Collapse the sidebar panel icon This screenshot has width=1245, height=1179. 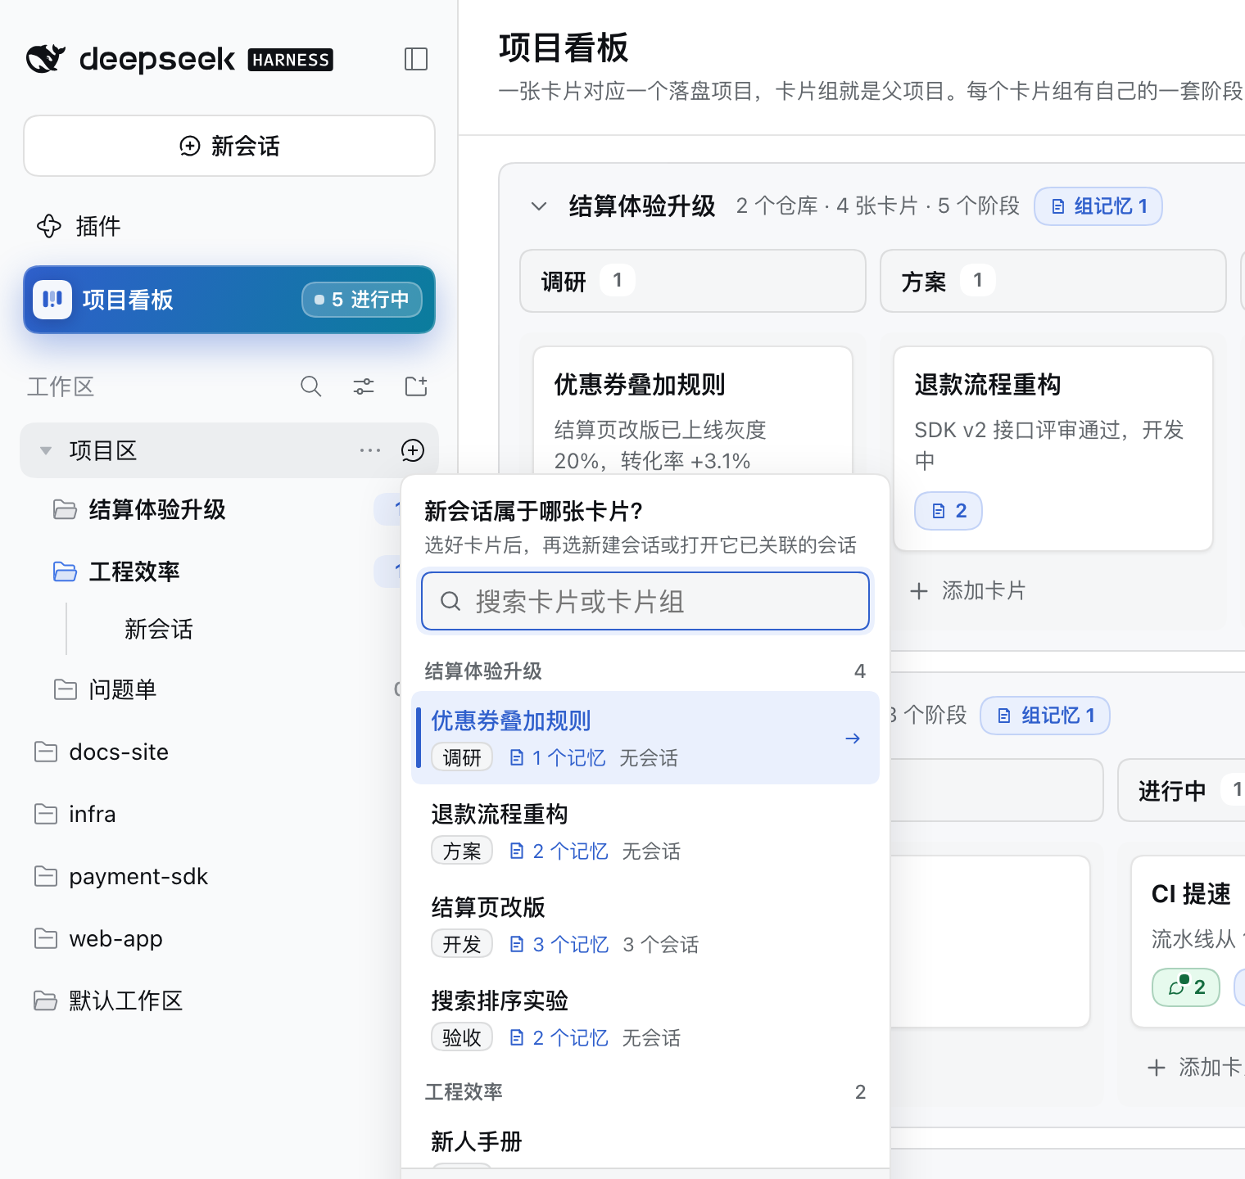[416, 59]
